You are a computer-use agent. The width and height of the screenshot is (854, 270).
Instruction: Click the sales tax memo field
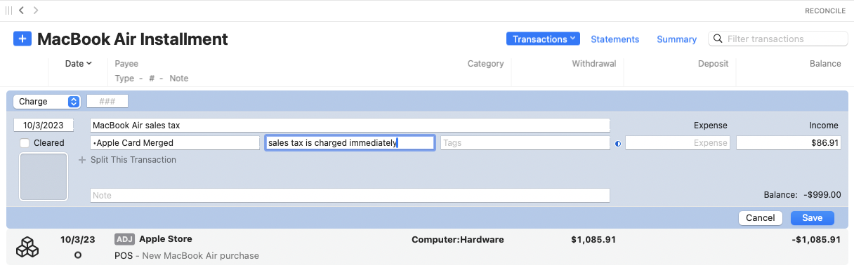click(x=350, y=143)
